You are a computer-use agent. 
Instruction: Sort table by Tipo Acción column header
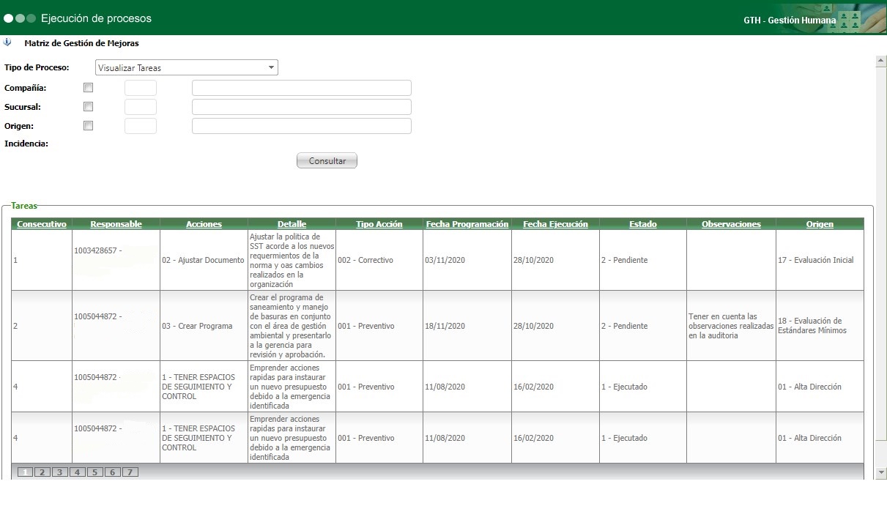pyautogui.click(x=379, y=224)
